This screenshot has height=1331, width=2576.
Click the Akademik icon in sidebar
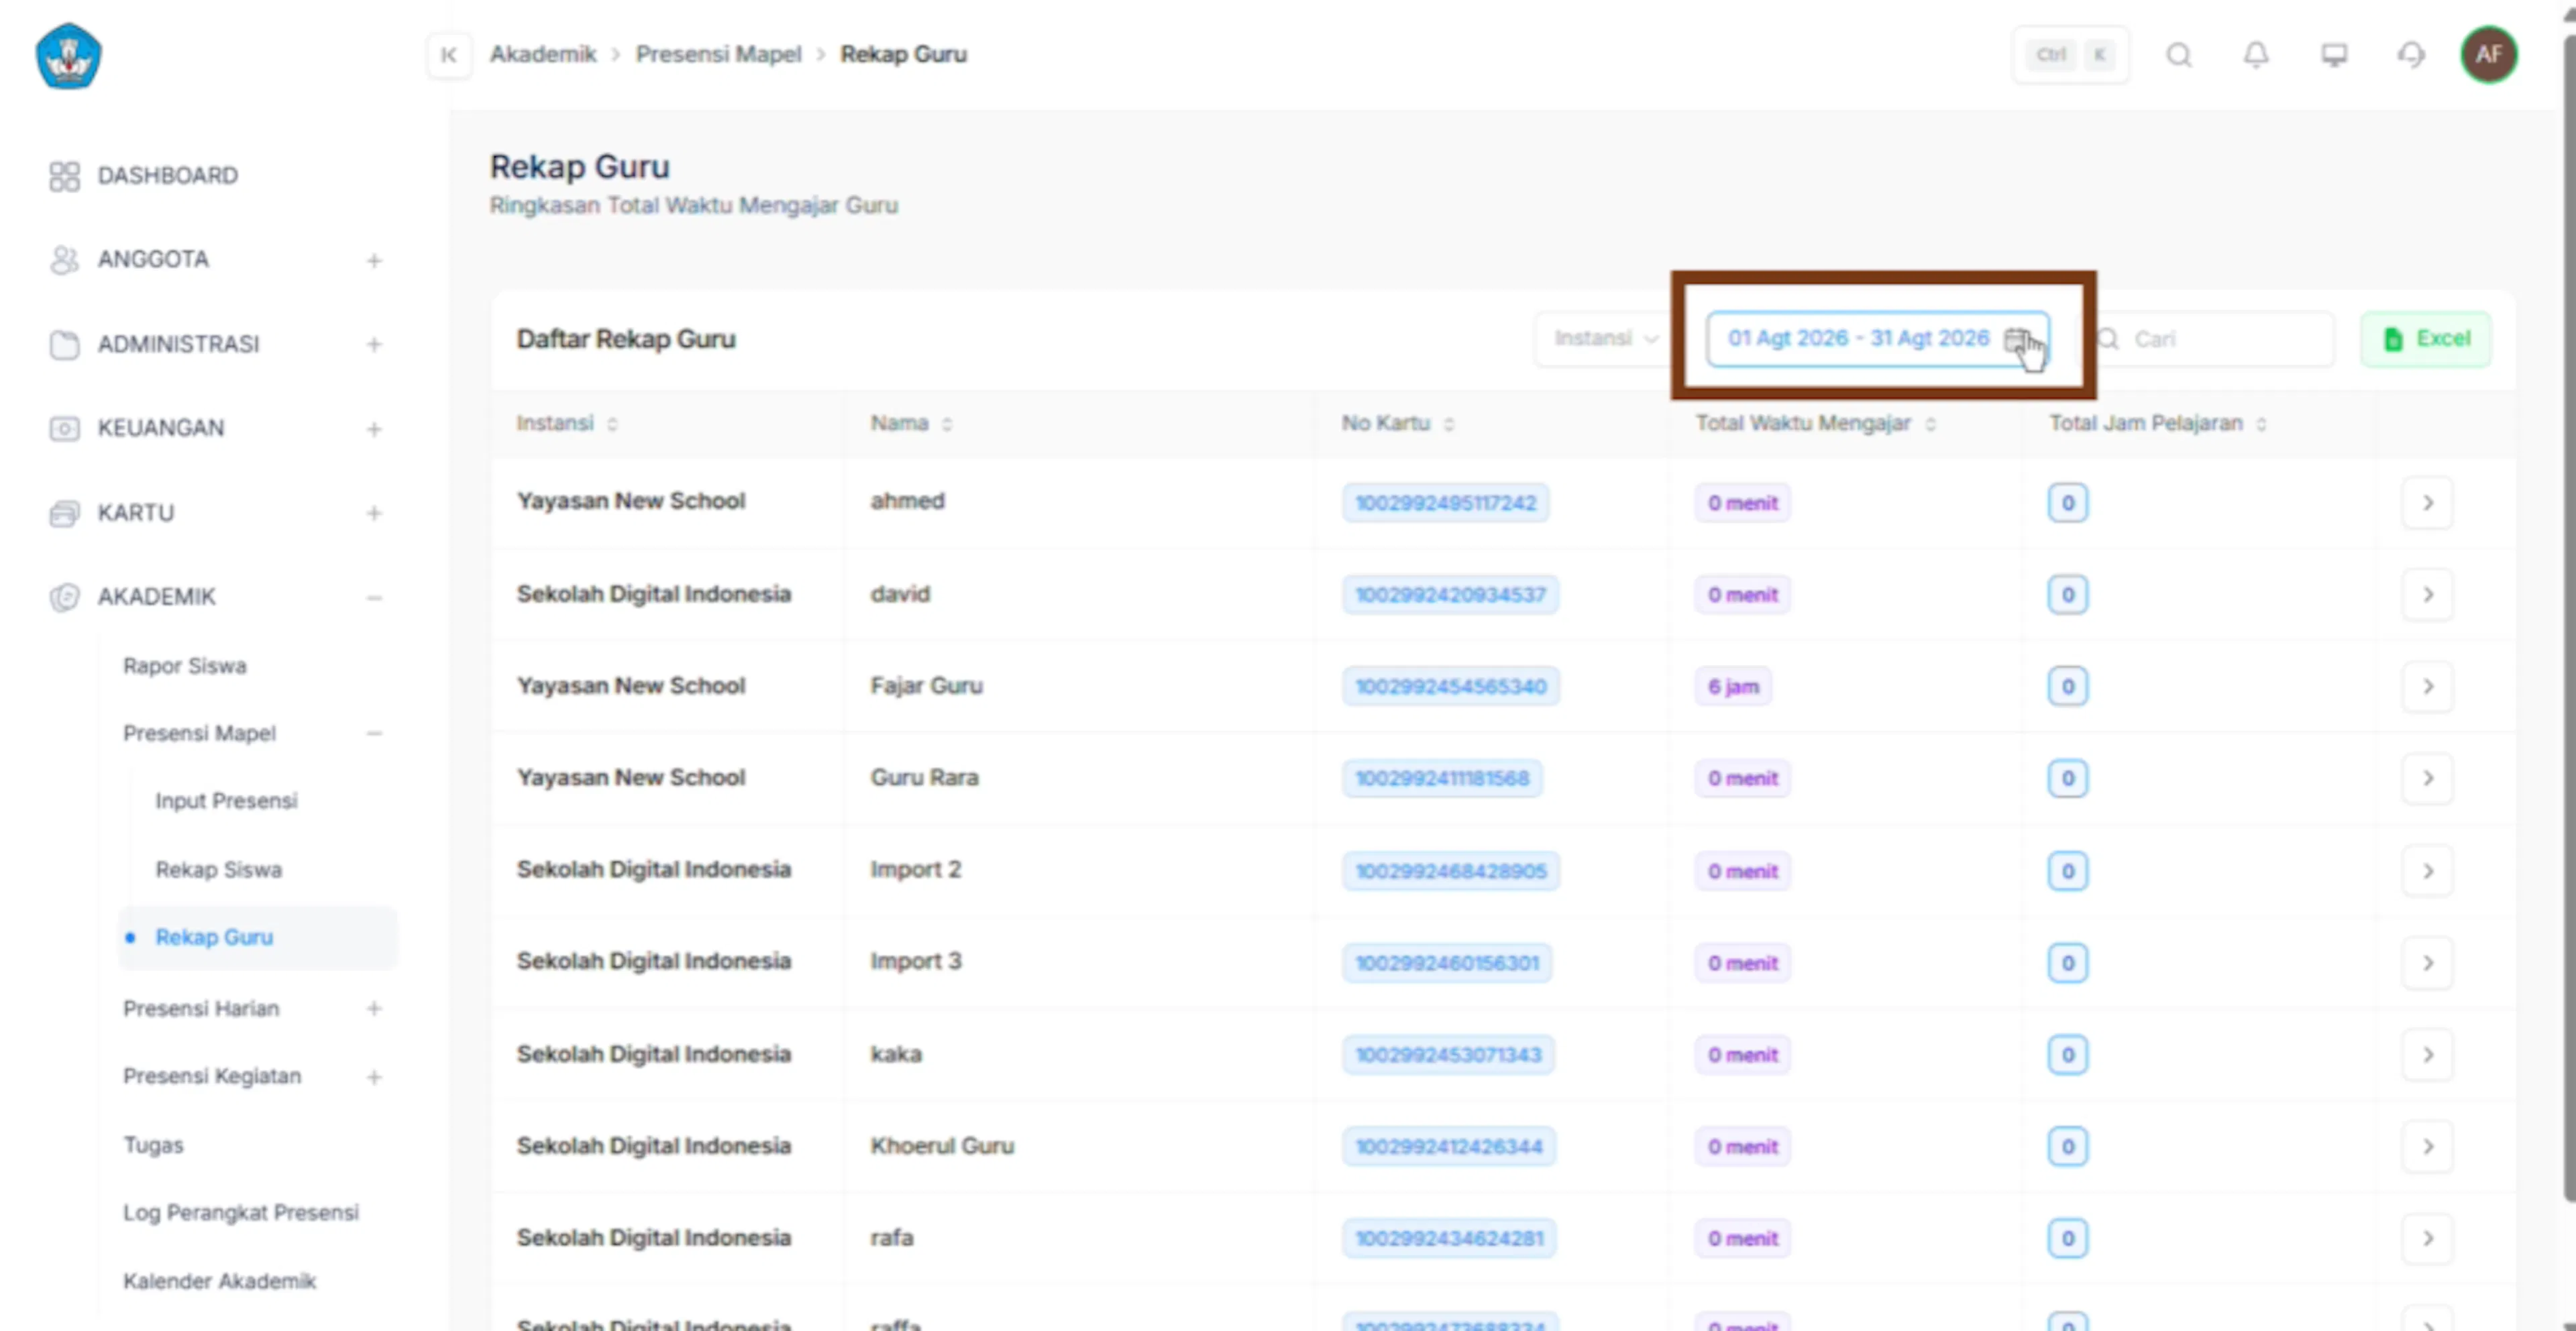(x=64, y=597)
